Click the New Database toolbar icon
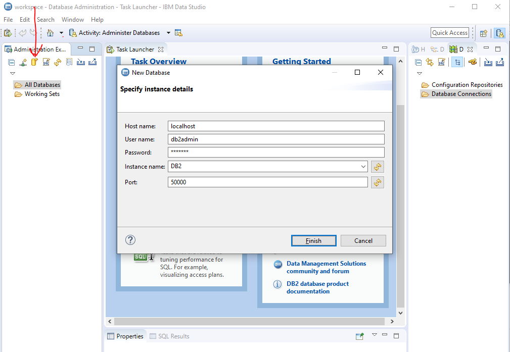The image size is (510, 352). click(34, 62)
